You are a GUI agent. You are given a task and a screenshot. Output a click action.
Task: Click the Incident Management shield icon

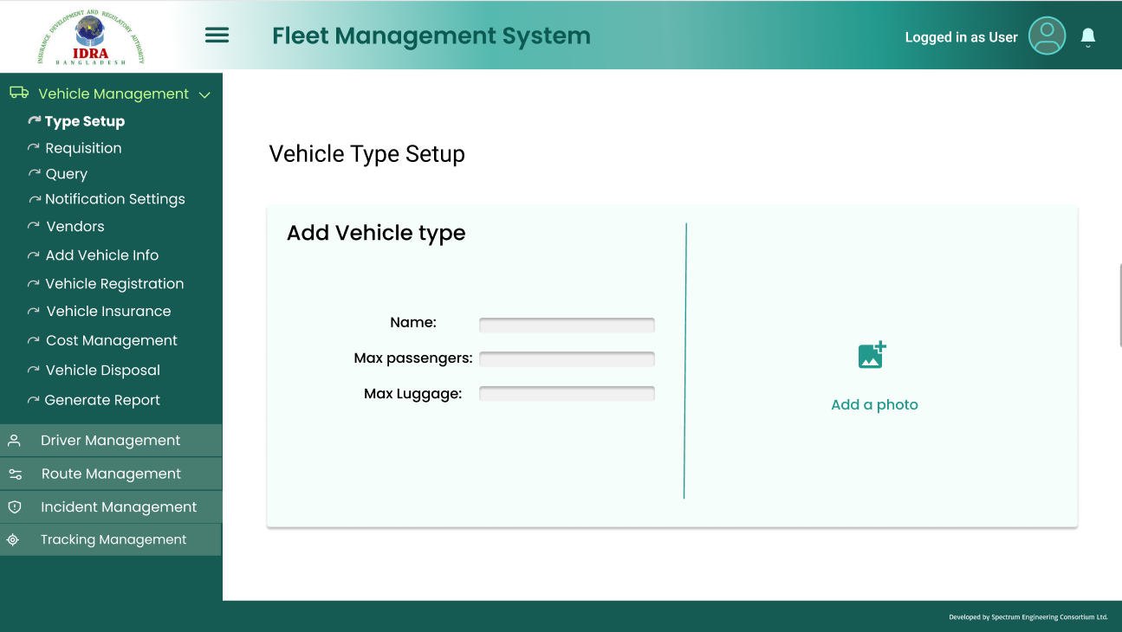[14, 507]
